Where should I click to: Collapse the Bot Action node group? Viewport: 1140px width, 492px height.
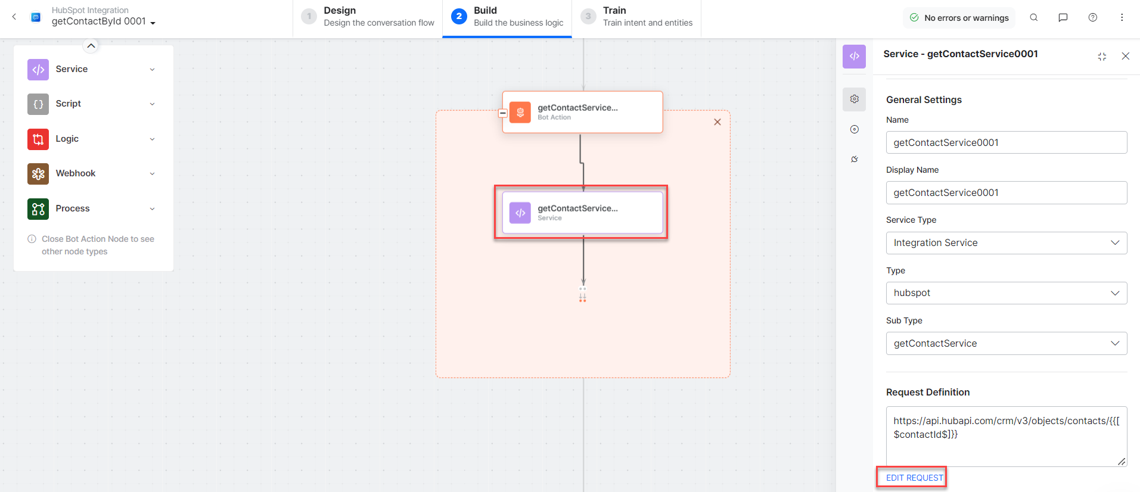click(503, 113)
